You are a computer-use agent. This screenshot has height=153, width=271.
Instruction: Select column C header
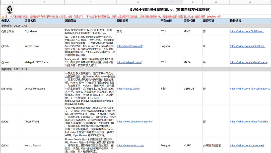[x=90, y=2]
